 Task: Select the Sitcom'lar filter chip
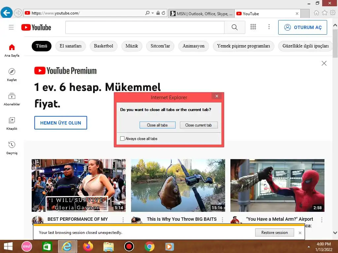click(160, 46)
